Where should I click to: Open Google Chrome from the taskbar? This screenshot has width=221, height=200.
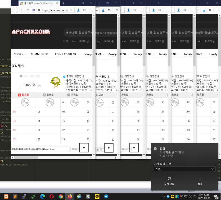(61, 196)
